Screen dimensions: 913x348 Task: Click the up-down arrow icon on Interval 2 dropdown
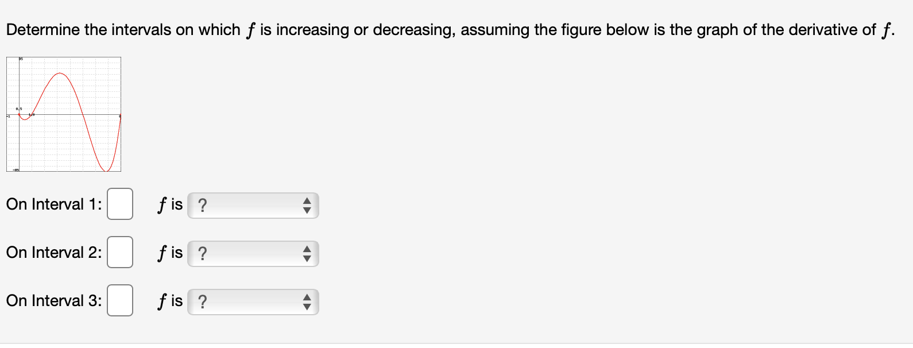(x=308, y=253)
